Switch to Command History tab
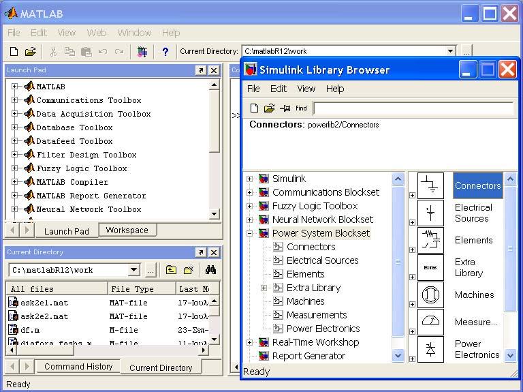523x392 pixels. pyautogui.click(x=78, y=367)
